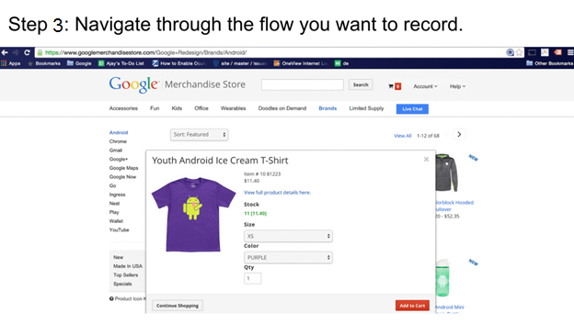Open the Wearables category

coord(234,108)
